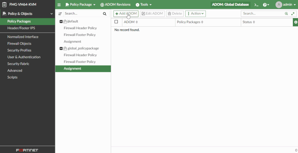Open the admin account dropdown

pos(289,4)
